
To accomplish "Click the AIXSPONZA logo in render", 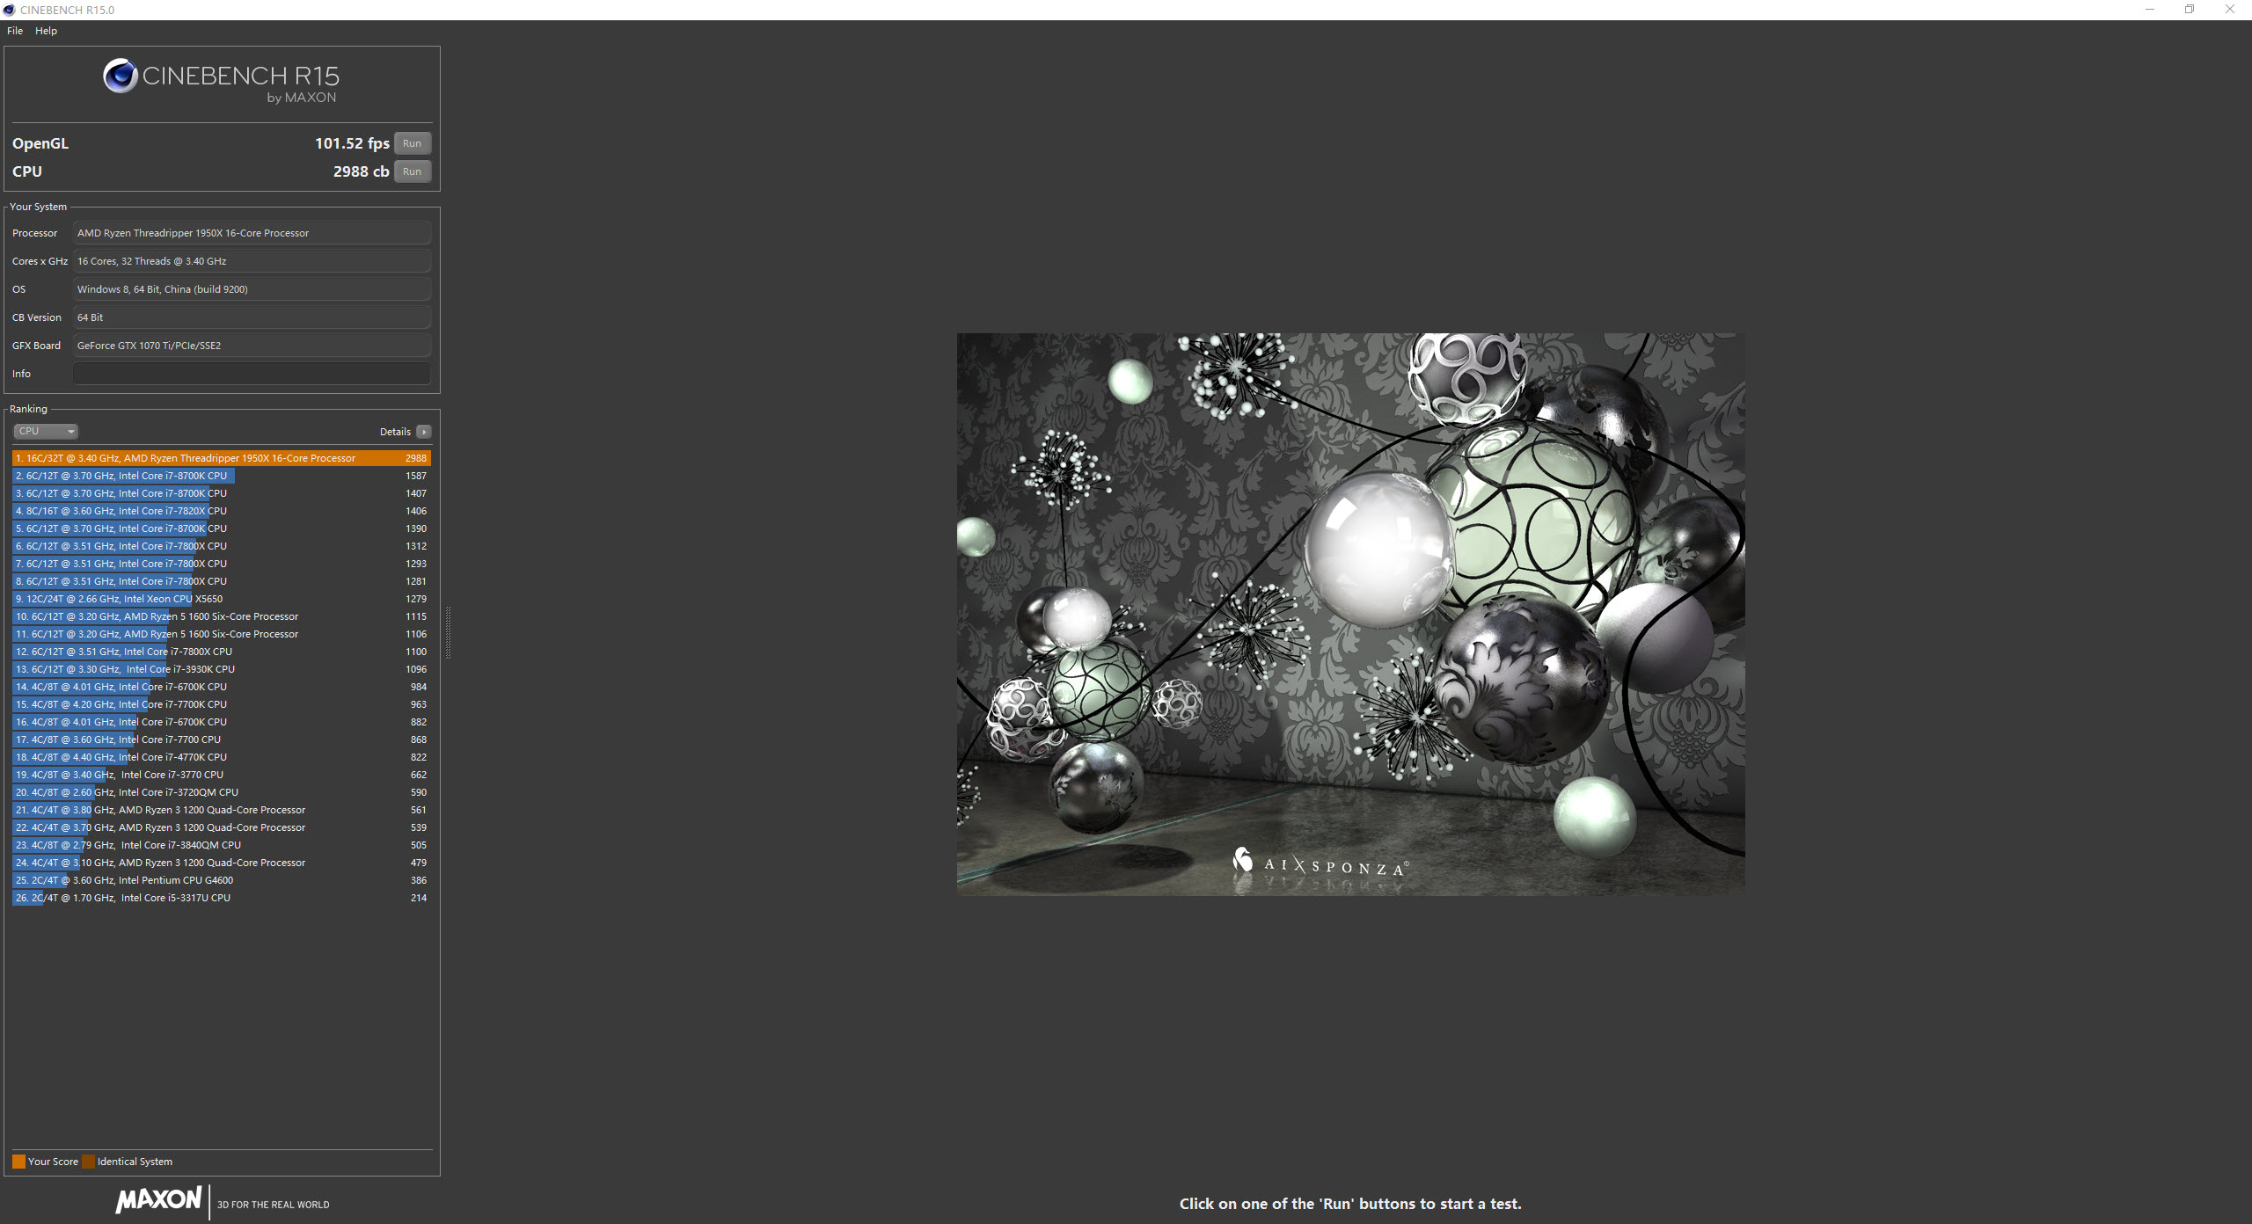I will click(x=1321, y=864).
